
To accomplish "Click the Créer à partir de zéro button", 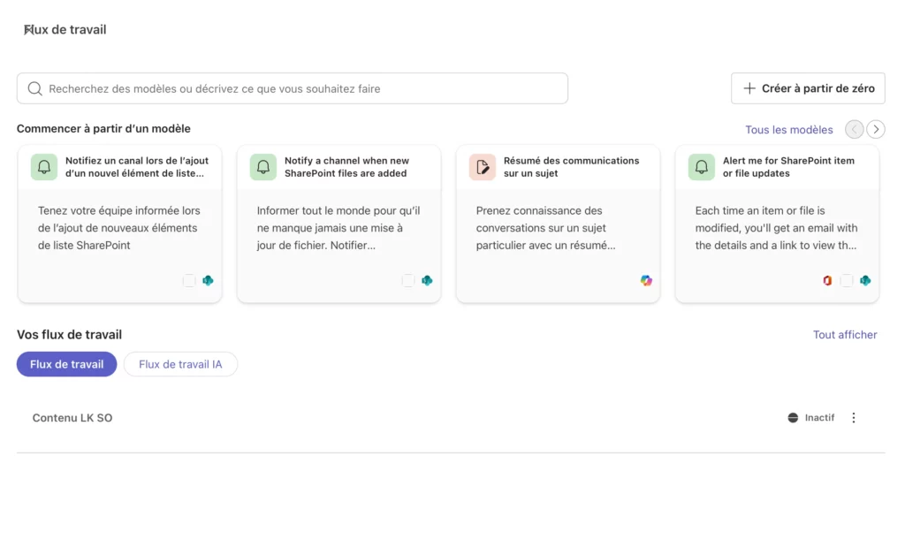I will 807,88.
